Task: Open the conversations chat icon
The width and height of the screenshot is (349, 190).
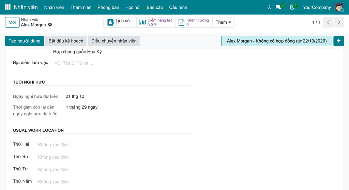Action: tap(279, 7)
